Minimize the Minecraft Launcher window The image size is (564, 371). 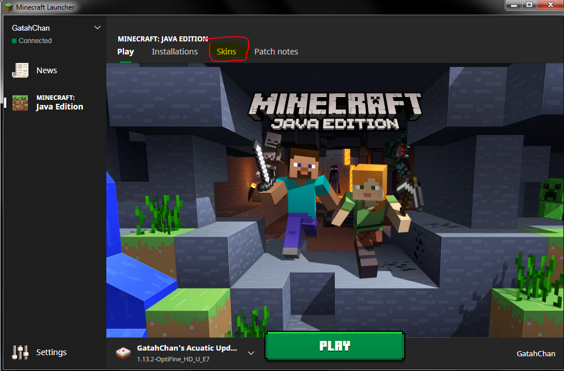coord(514,5)
